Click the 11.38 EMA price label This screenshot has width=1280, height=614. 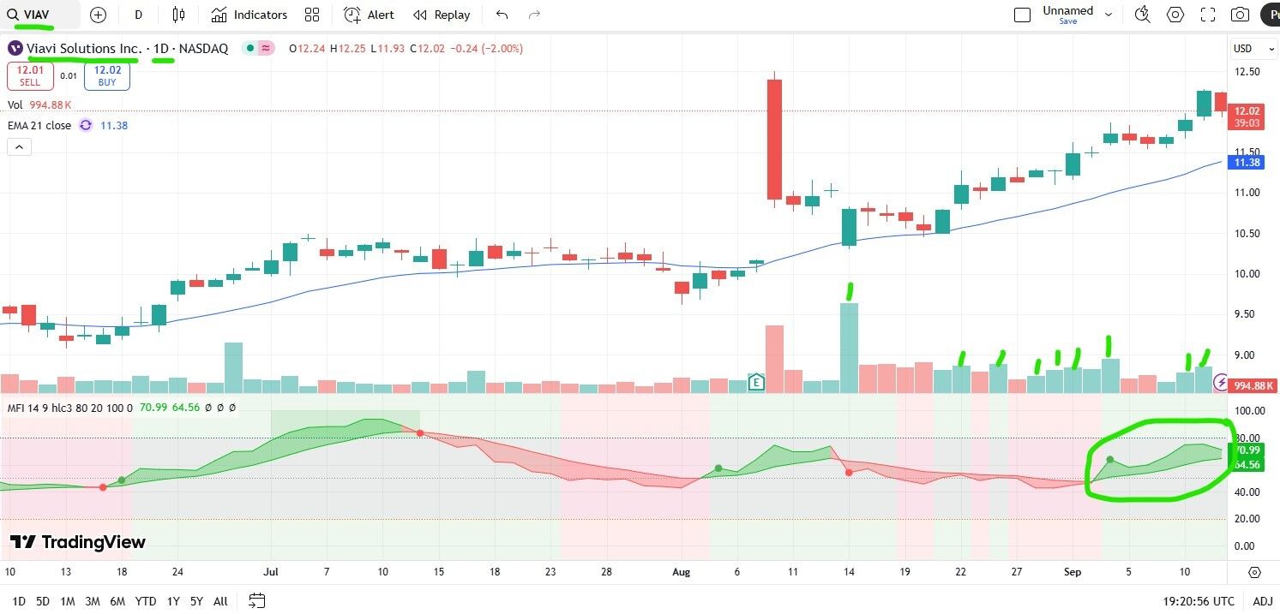(1247, 163)
